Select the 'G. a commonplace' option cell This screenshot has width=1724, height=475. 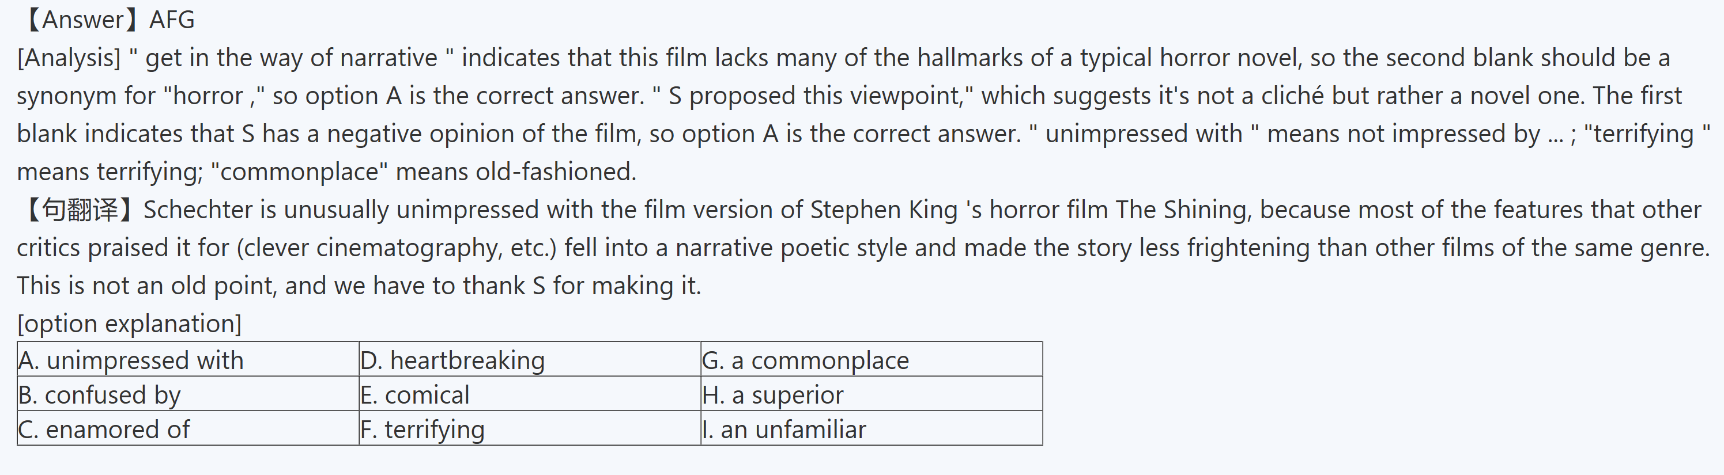tap(872, 360)
